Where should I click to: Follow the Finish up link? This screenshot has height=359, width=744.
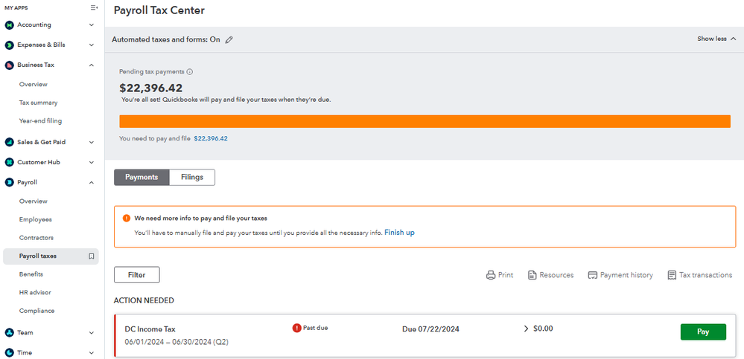399,233
